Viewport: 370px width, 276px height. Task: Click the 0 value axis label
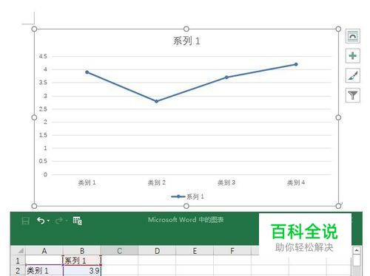tap(45, 174)
